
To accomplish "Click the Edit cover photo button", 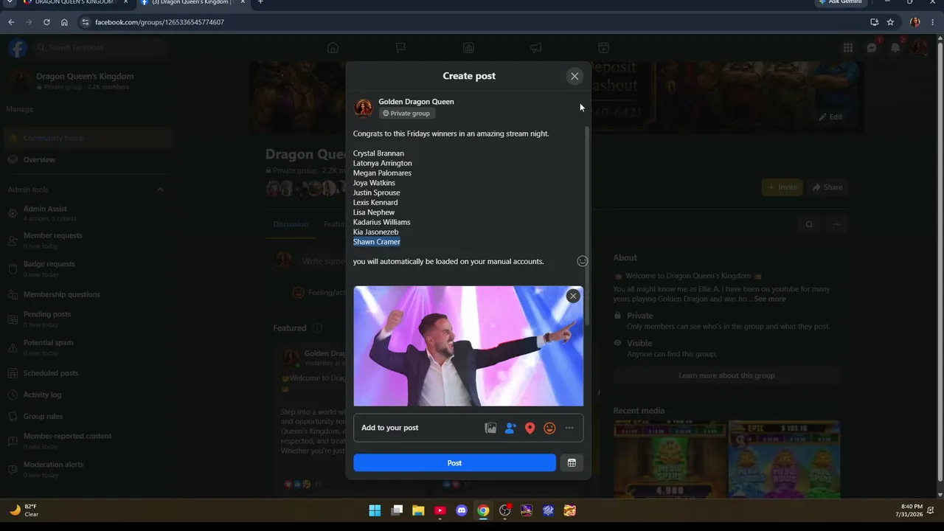I will click(830, 117).
